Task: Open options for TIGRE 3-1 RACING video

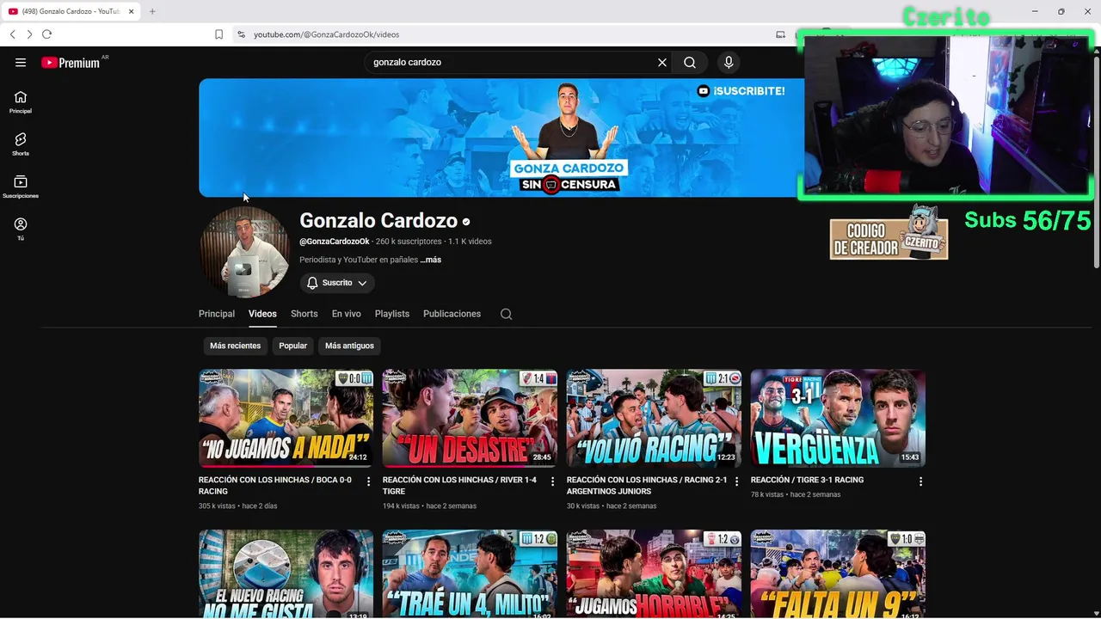Action: click(920, 481)
